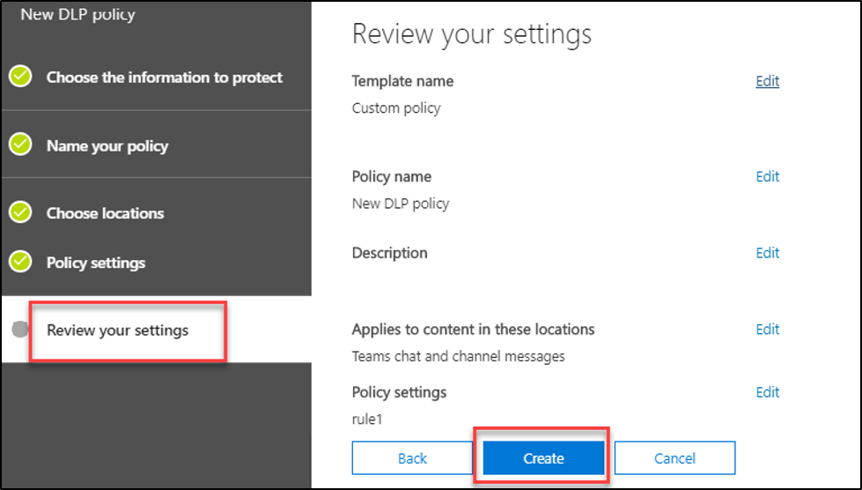
Task: Edit the Policy settings rule
Action: [x=767, y=392]
